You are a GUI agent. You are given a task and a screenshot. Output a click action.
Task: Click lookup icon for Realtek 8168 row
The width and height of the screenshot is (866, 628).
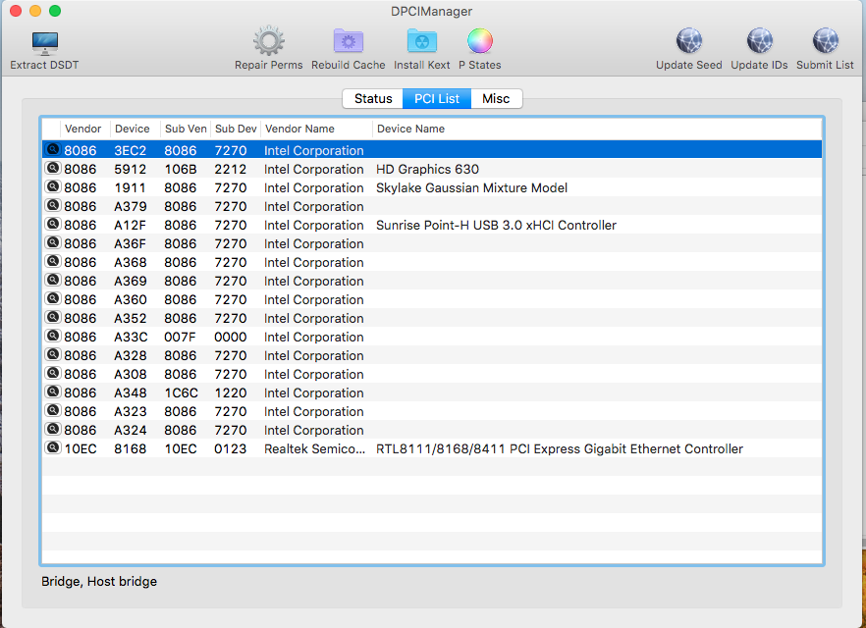[x=52, y=448]
